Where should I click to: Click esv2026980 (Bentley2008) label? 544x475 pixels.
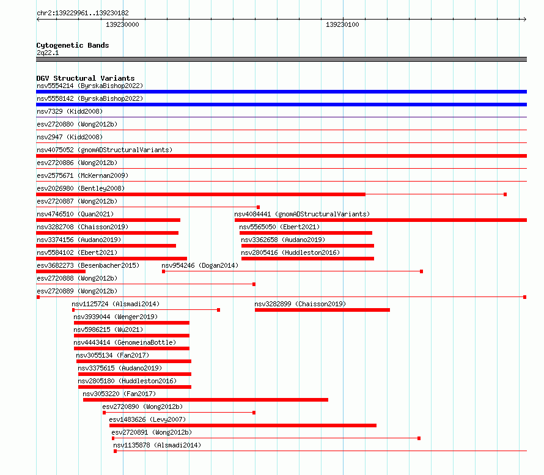(81, 188)
